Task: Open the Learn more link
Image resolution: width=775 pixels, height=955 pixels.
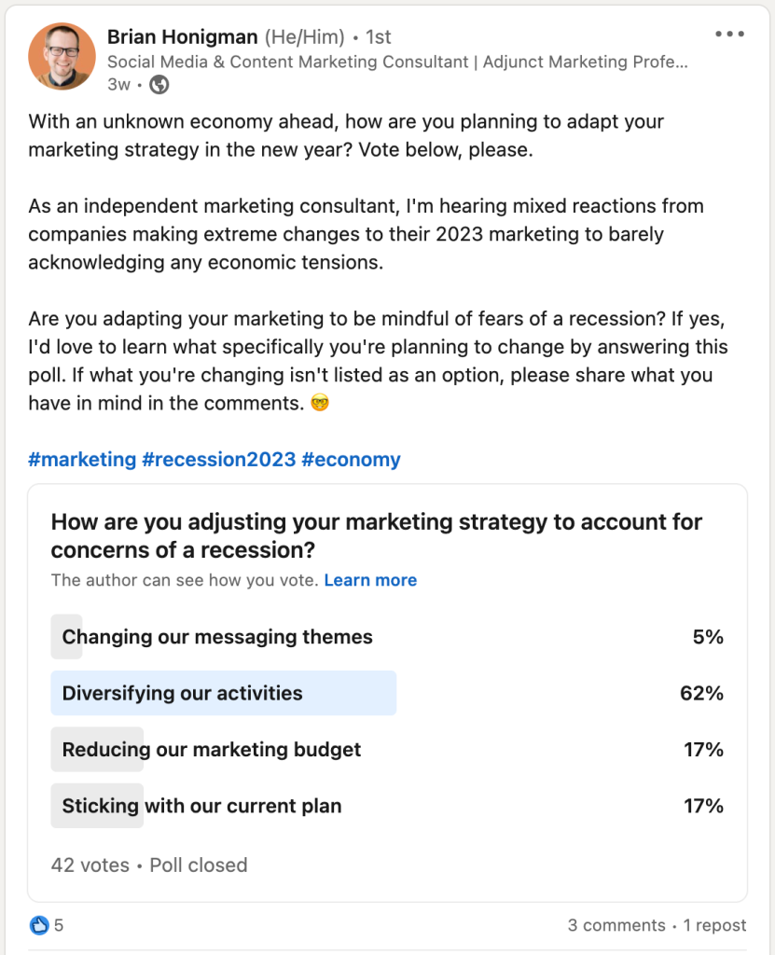Action: pos(370,580)
